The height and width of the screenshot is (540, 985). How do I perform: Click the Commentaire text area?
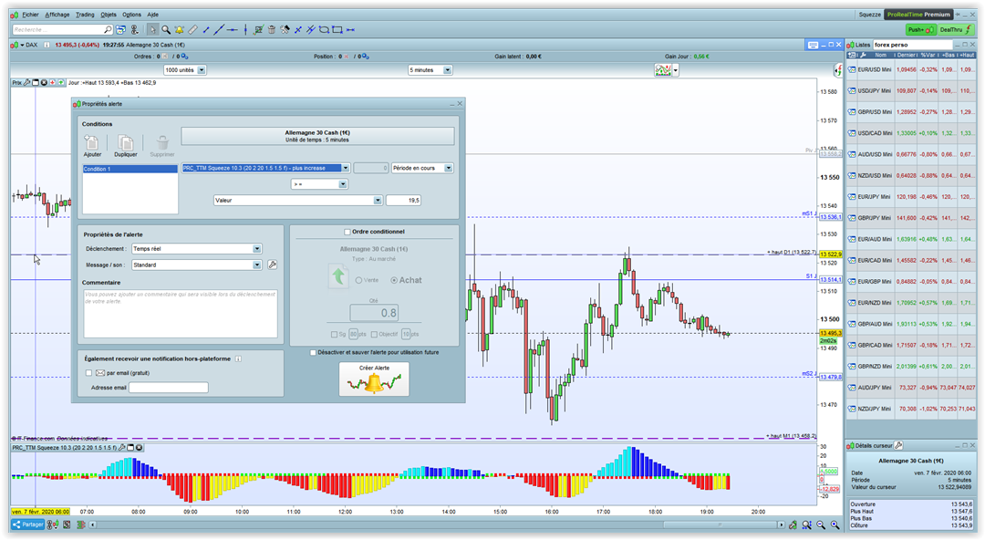181,314
